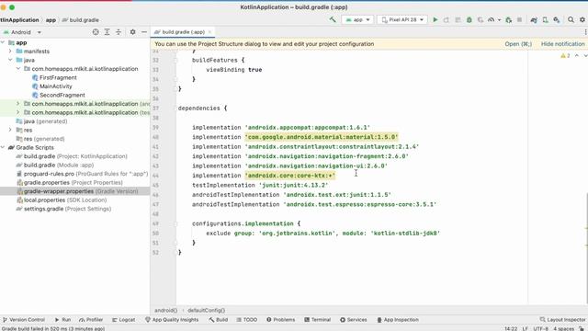Click the android{} breadcrumb below editor
This screenshot has height=331, width=588.
pyautogui.click(x=165, y=311)
